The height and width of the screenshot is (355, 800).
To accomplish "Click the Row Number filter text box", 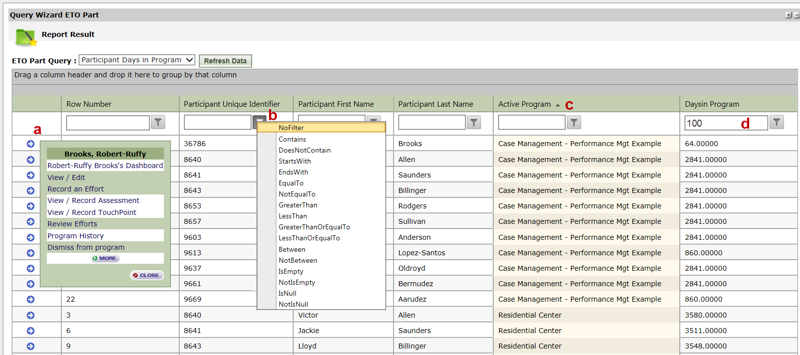I will coord(108,123).
